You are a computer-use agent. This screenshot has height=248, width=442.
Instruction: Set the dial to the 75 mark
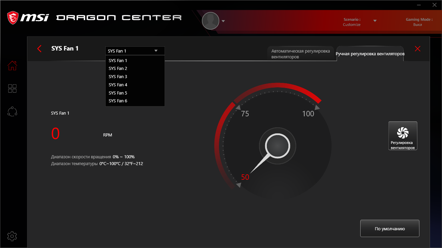pos(245,114)
